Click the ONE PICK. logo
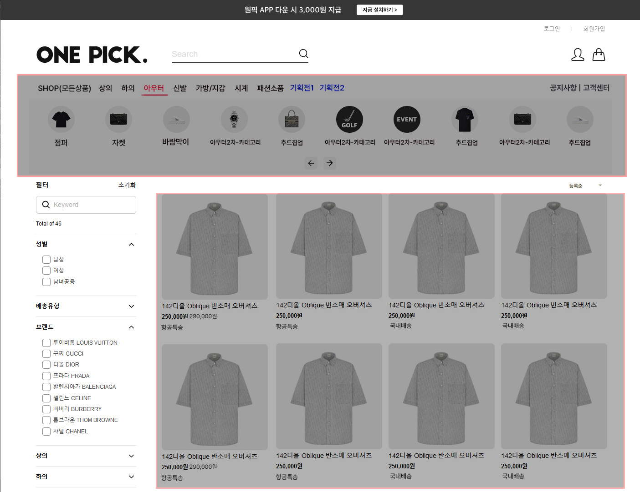 92,55
